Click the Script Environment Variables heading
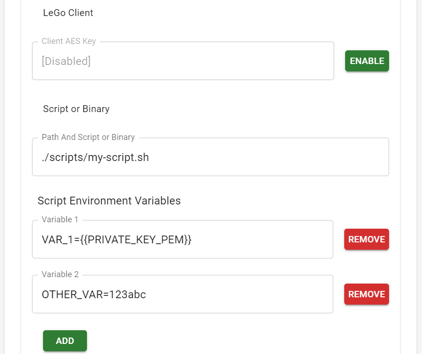This screenshot has height=354, width=422. pos(109,200)
